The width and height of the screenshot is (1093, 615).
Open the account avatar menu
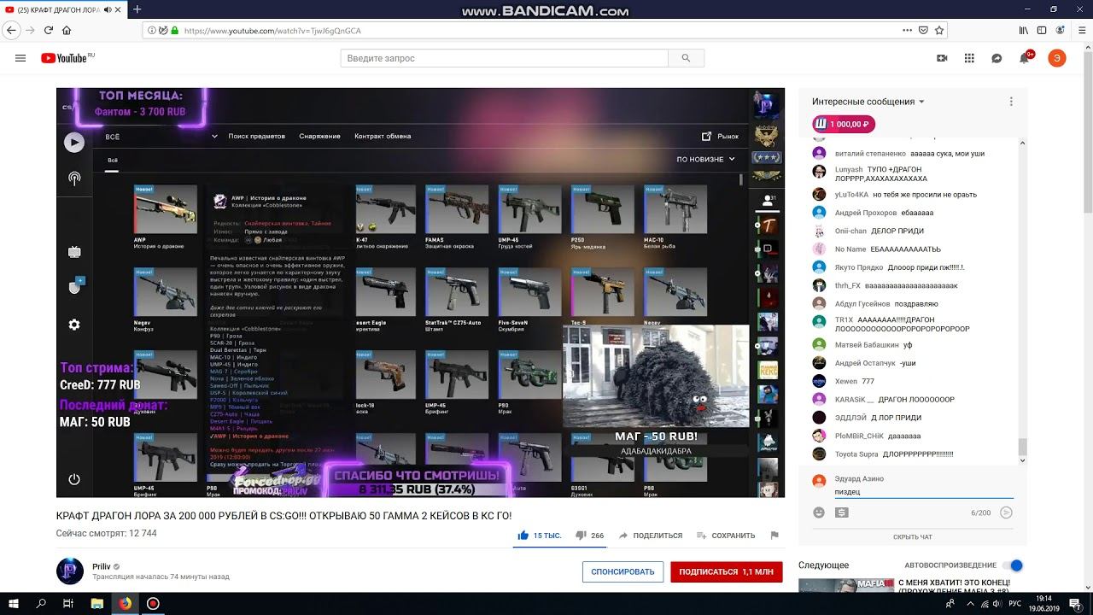click(1056, 58)
